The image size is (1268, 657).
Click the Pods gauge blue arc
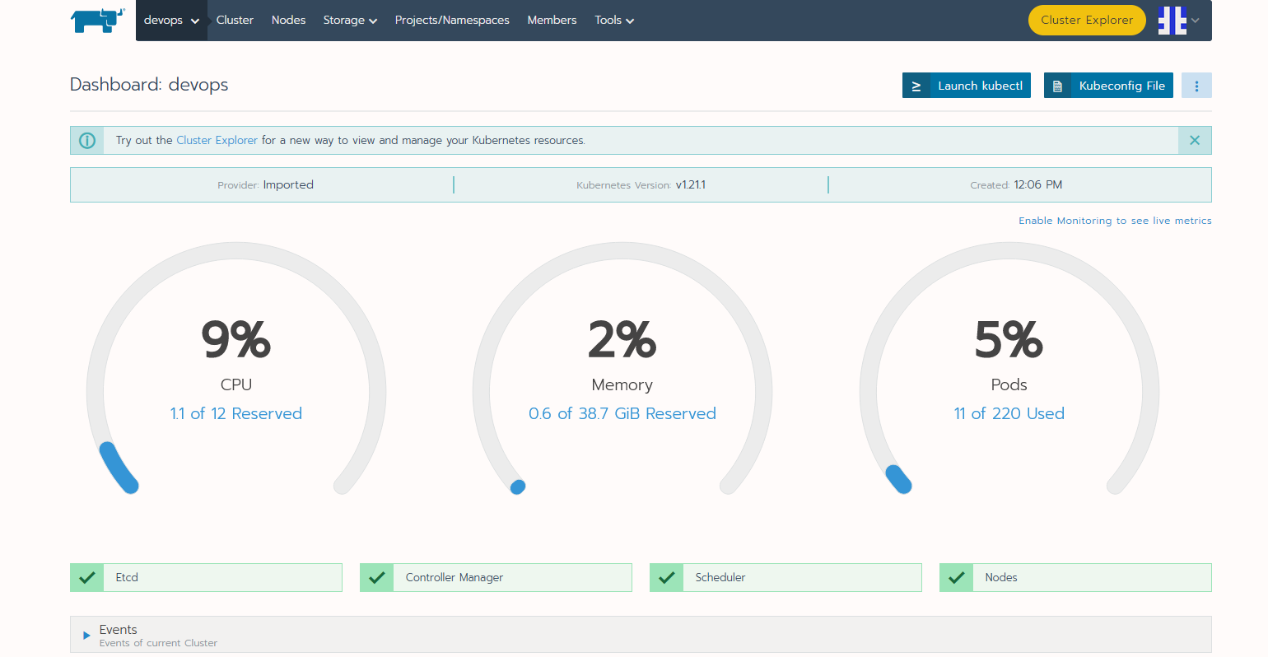(898, 479)
